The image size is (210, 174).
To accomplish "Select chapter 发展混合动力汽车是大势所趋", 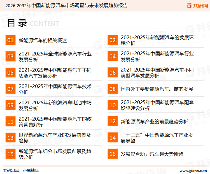I will tap(152, 154).
